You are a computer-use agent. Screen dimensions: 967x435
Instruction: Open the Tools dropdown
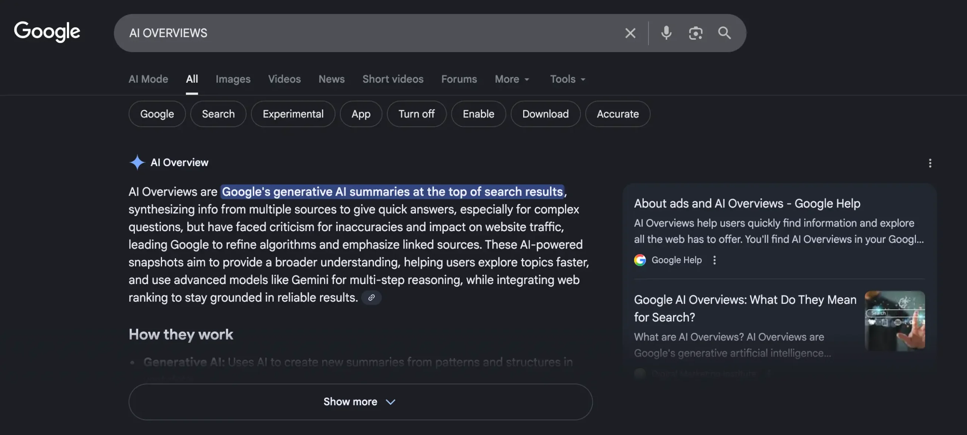567,79
